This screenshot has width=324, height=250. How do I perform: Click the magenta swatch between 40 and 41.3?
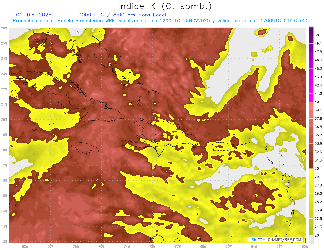[x=311, y=98]
